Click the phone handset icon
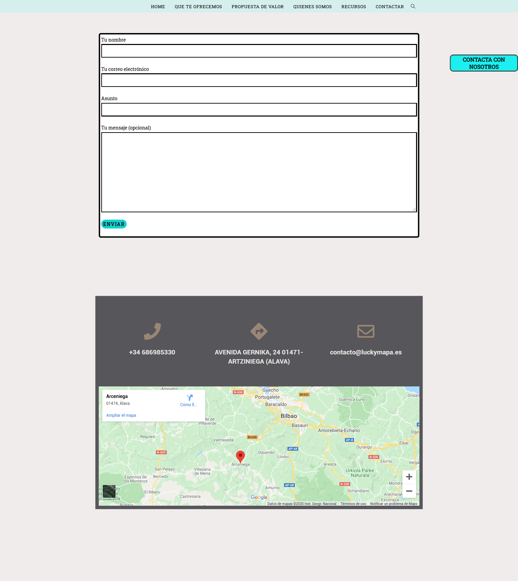The image size is (518, 581). [152, 331]
